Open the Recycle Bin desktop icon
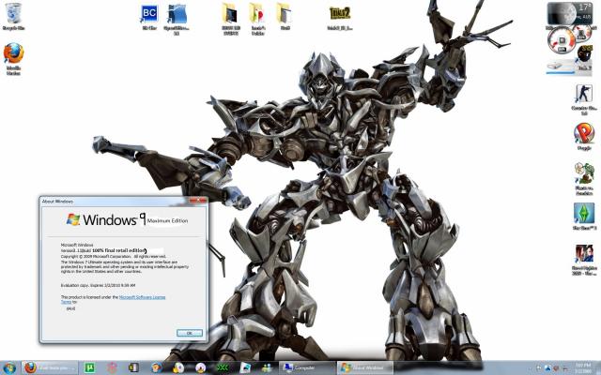601x375 pixels. (x=13, y=16)
